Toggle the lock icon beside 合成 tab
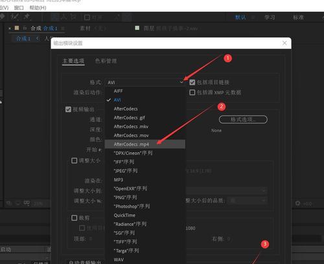This screenshot has width=324, height=264. (x=25, y=28)
